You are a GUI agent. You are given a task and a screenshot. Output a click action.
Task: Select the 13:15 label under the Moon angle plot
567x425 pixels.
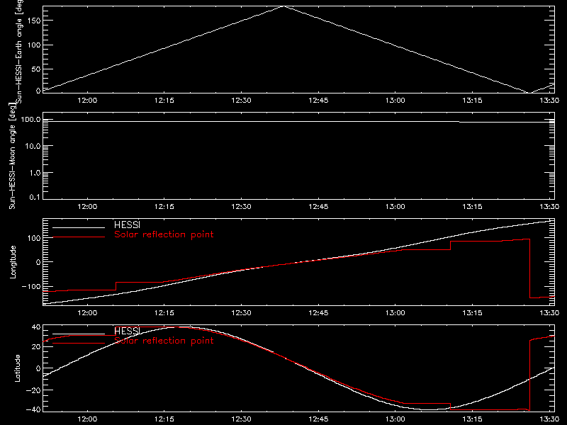[x=472, y=206]
